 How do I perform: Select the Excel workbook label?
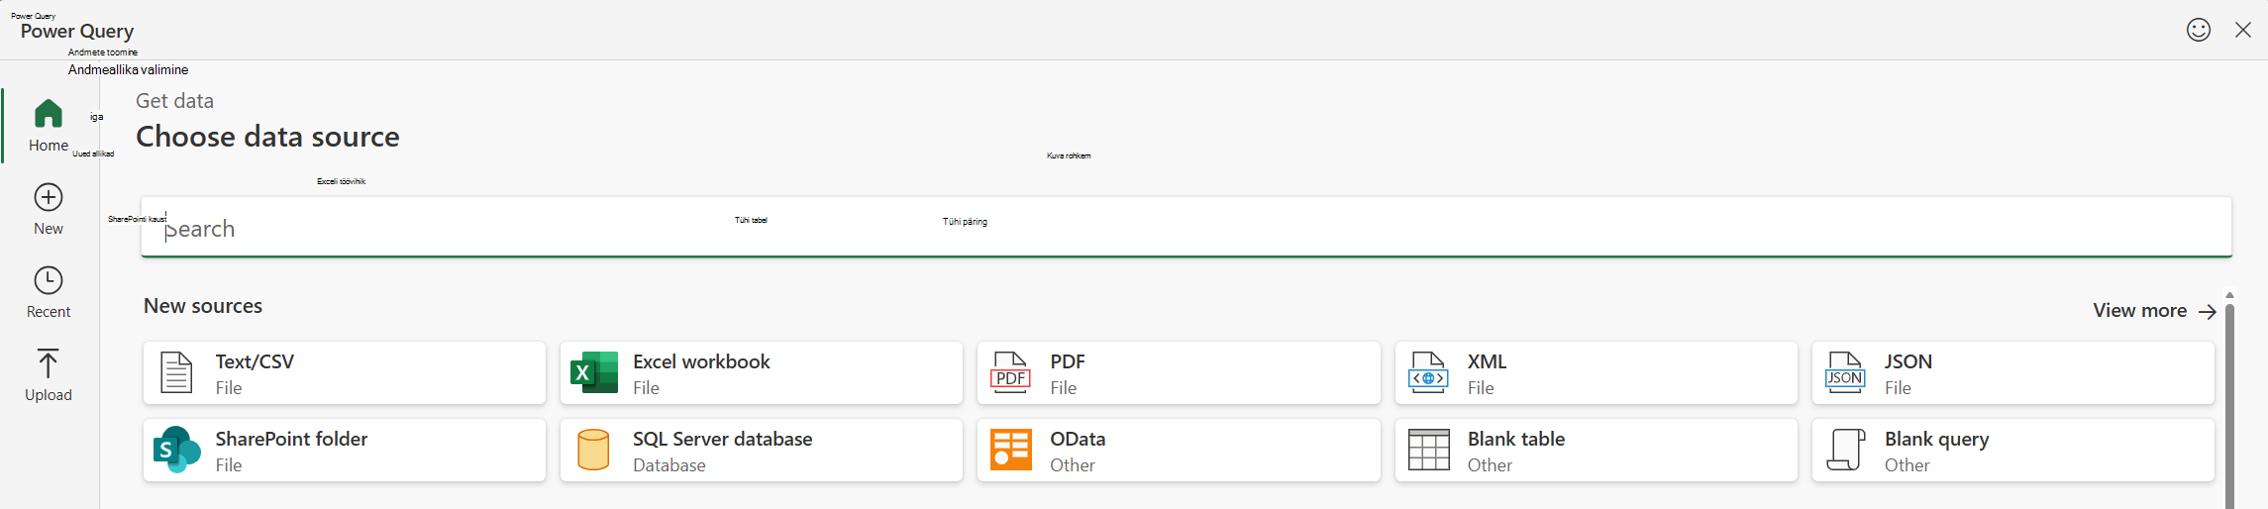pos(701,361)
